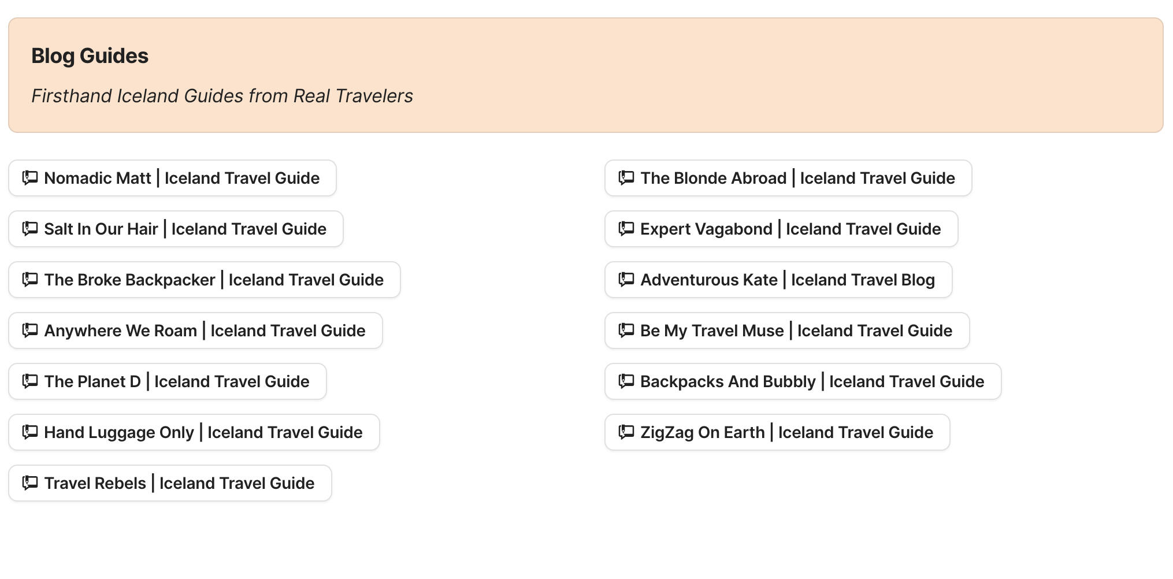Click the chat icon beside Travel Rebels
The width and height of the screenshot is (1173, 579).
[x=30, y=483]
